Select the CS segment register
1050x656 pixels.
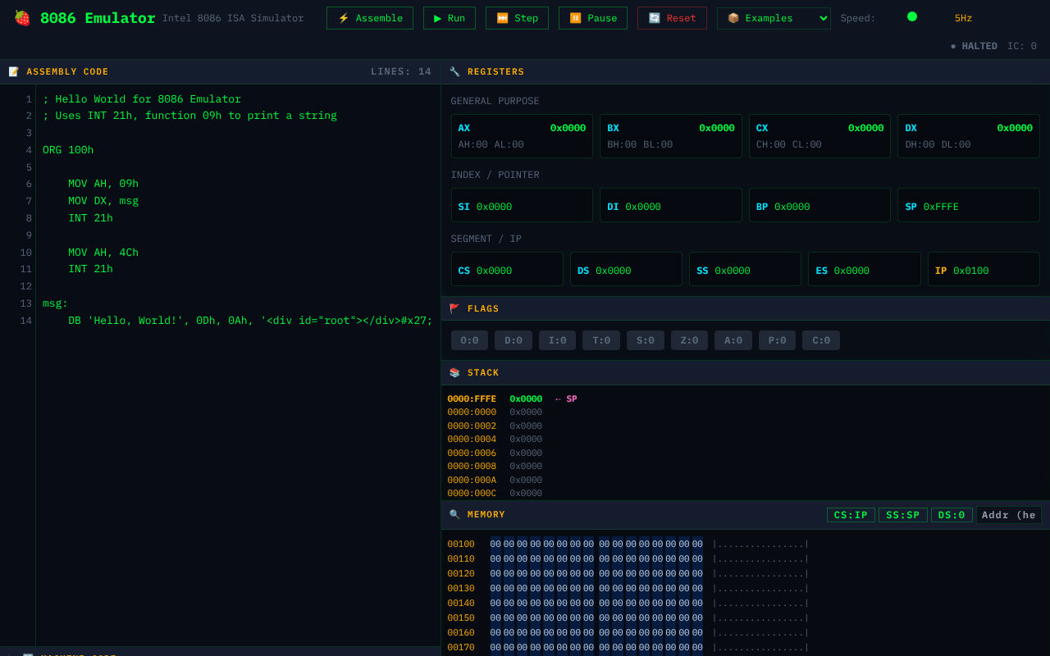pos(507,269)
